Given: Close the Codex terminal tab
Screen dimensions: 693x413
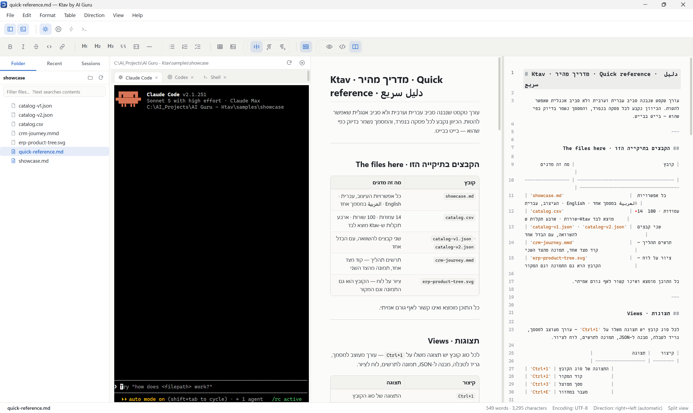Looking at the screenshot, I should point(192,77).
